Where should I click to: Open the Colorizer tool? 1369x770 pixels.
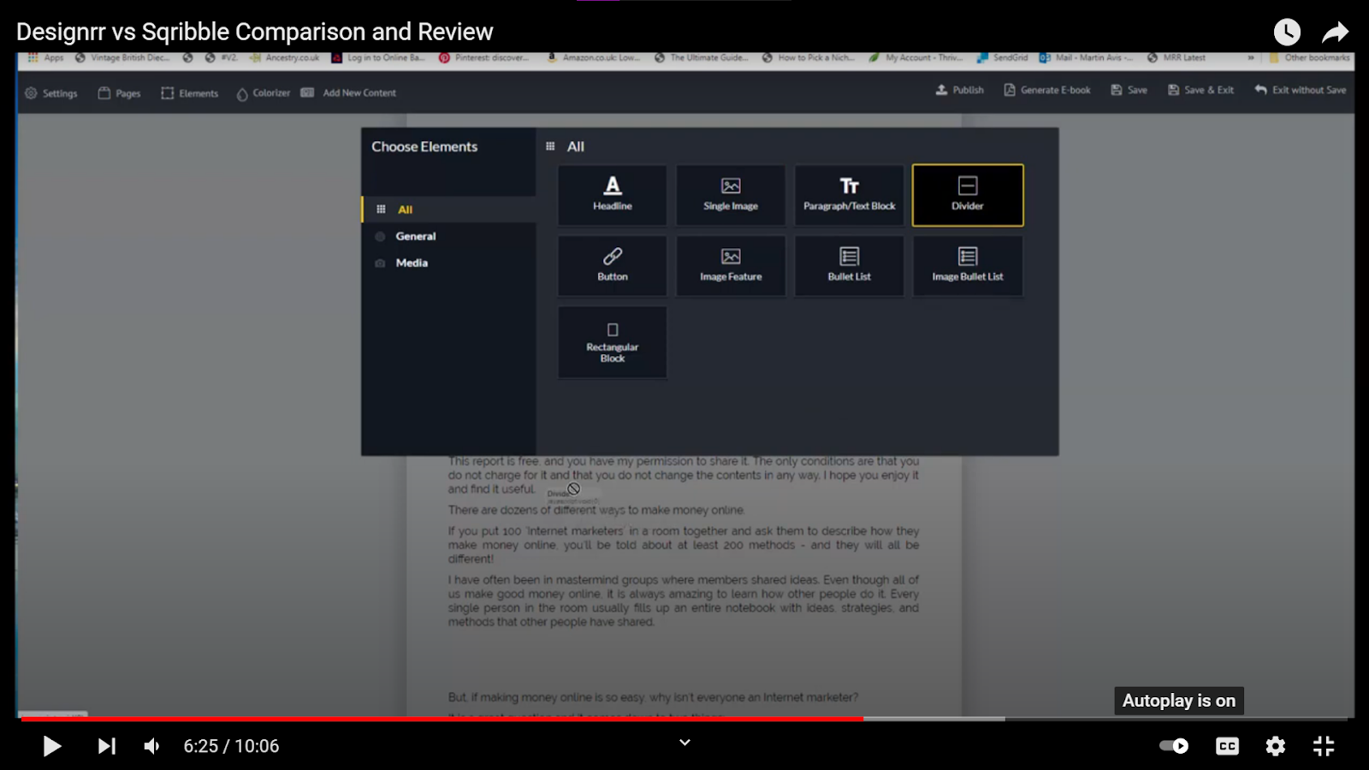pos(264,93)
